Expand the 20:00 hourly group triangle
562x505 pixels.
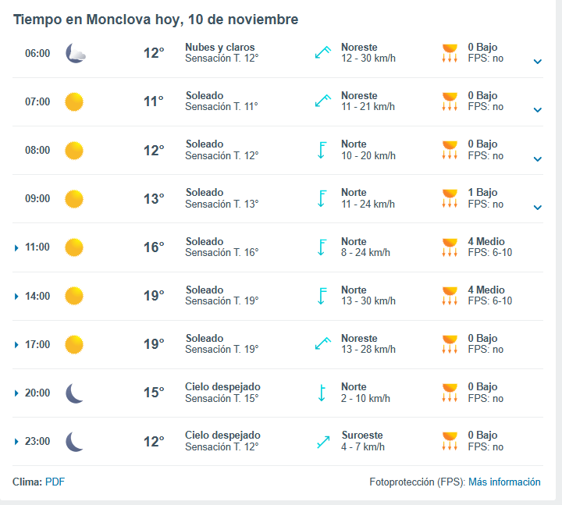pos(16,393)
